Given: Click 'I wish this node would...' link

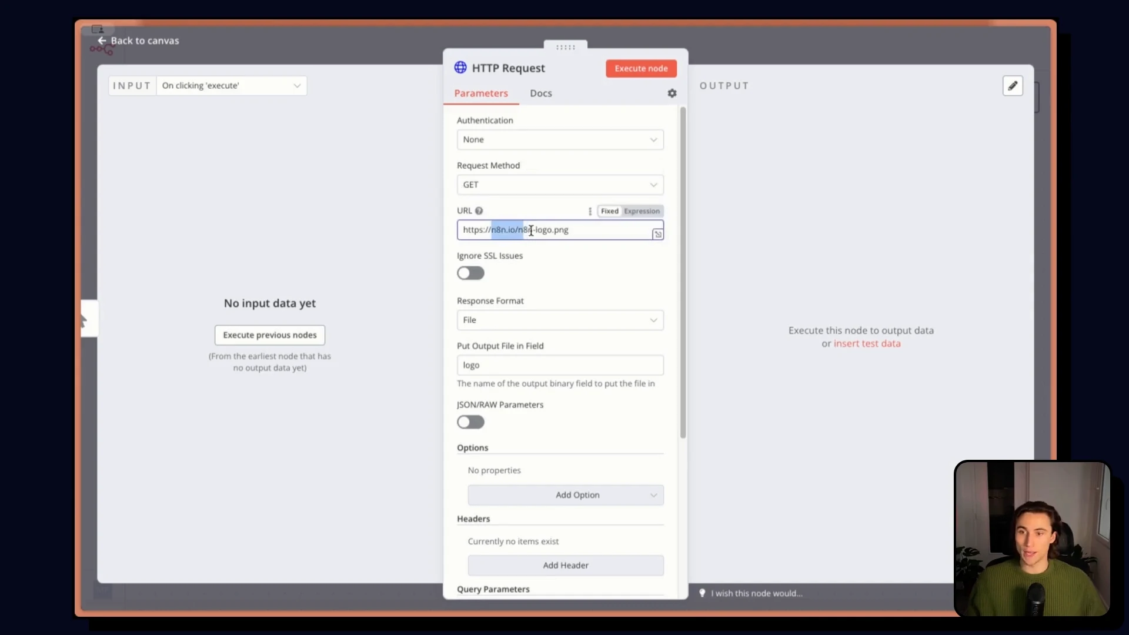Looking at the screenshot, I should pos(756,593).
